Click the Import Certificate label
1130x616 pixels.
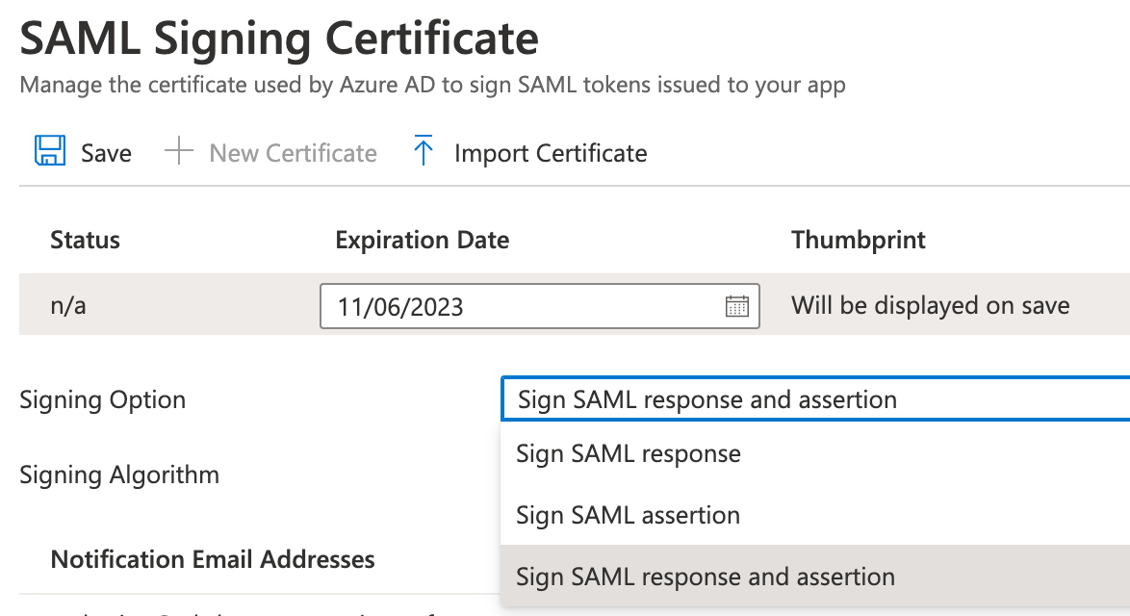pos(551,153)
